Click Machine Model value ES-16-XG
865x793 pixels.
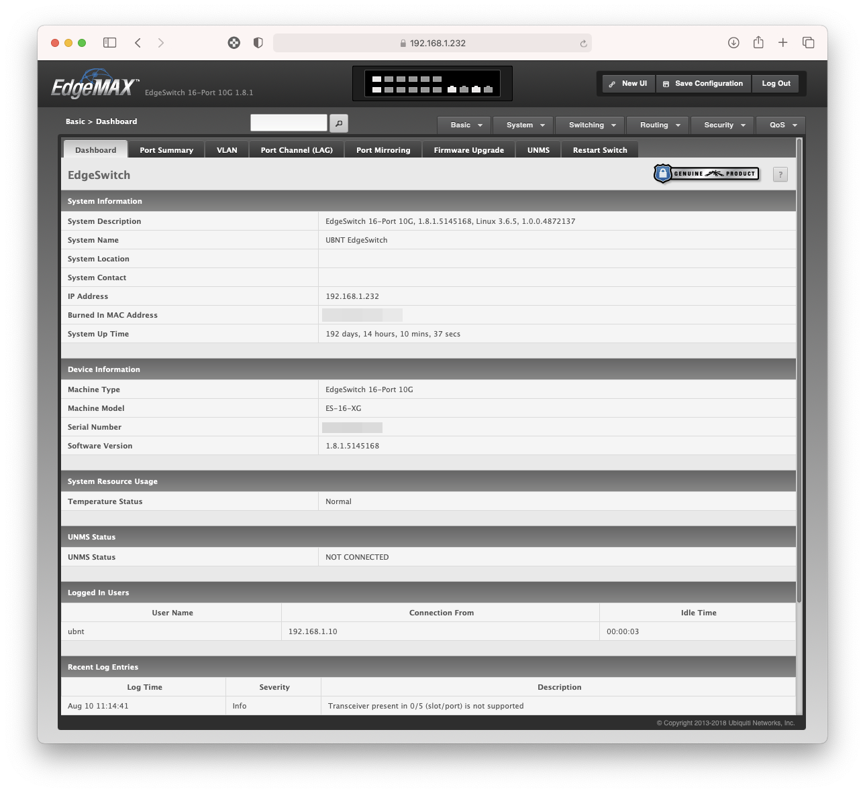tap(343, 408)
